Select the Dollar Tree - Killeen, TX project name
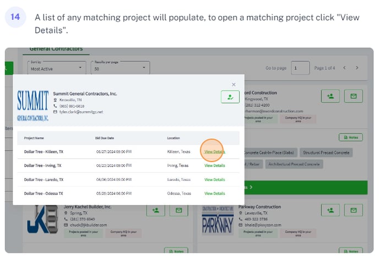 click(x=44, y=152)
